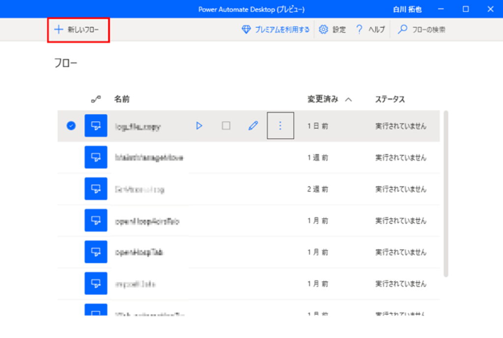The image size is (503, 338).
Task: Click the search magnifier icon
Action: click(402, 29)
